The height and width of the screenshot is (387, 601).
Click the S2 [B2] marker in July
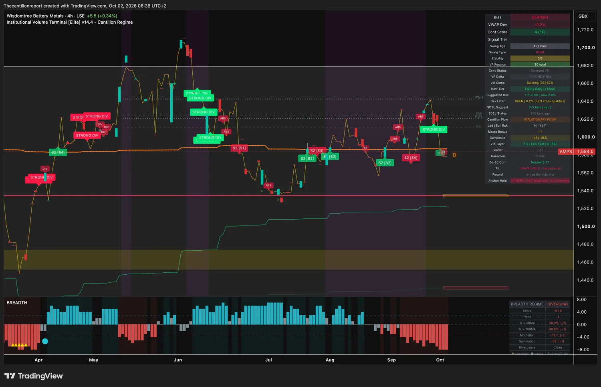[x=307, y=158]
